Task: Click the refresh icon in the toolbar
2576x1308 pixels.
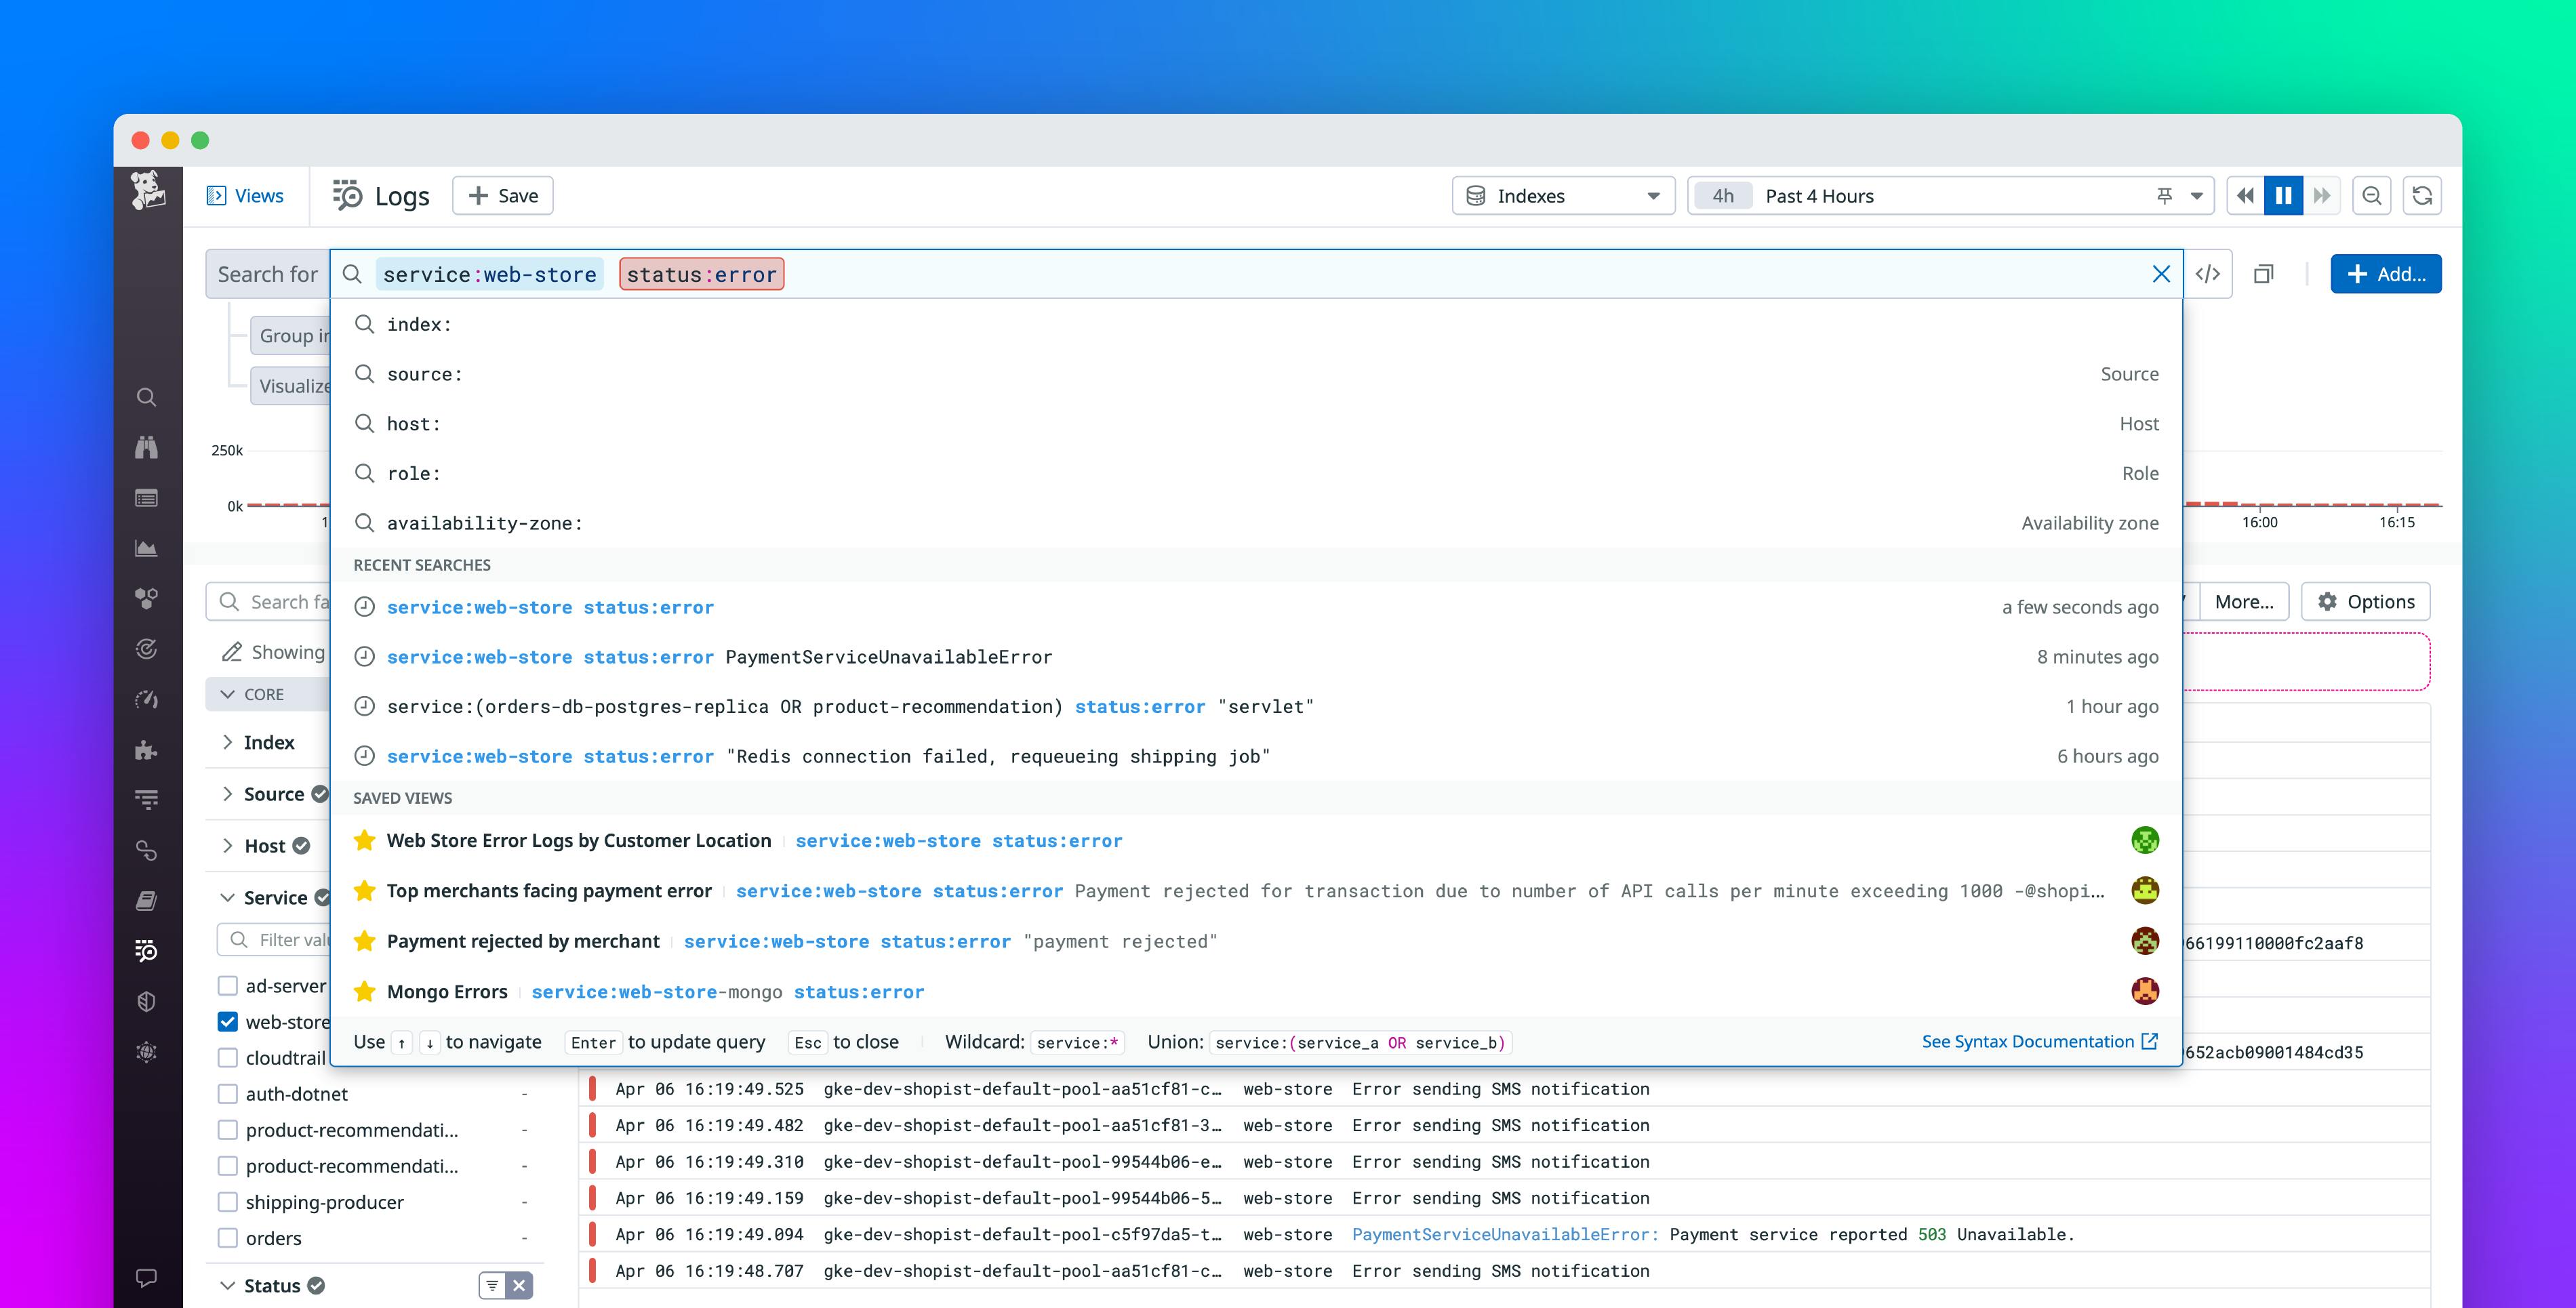Action: tap(2423, 195)
